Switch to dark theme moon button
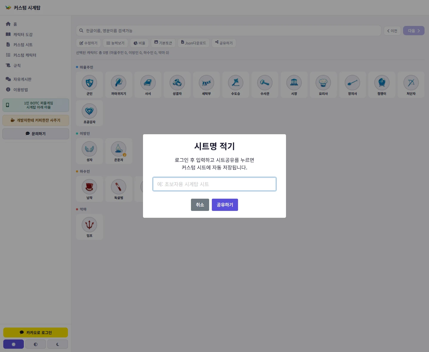The height and width of the screenshot is (352, 429). click(x=57, y=344)
